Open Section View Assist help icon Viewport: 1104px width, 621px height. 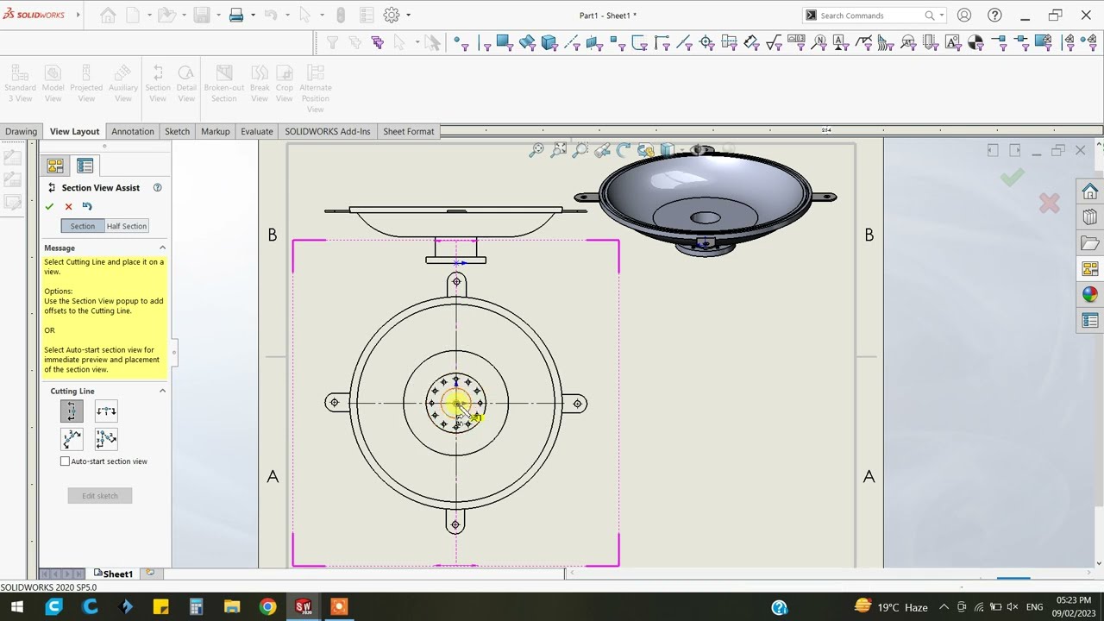157,187
